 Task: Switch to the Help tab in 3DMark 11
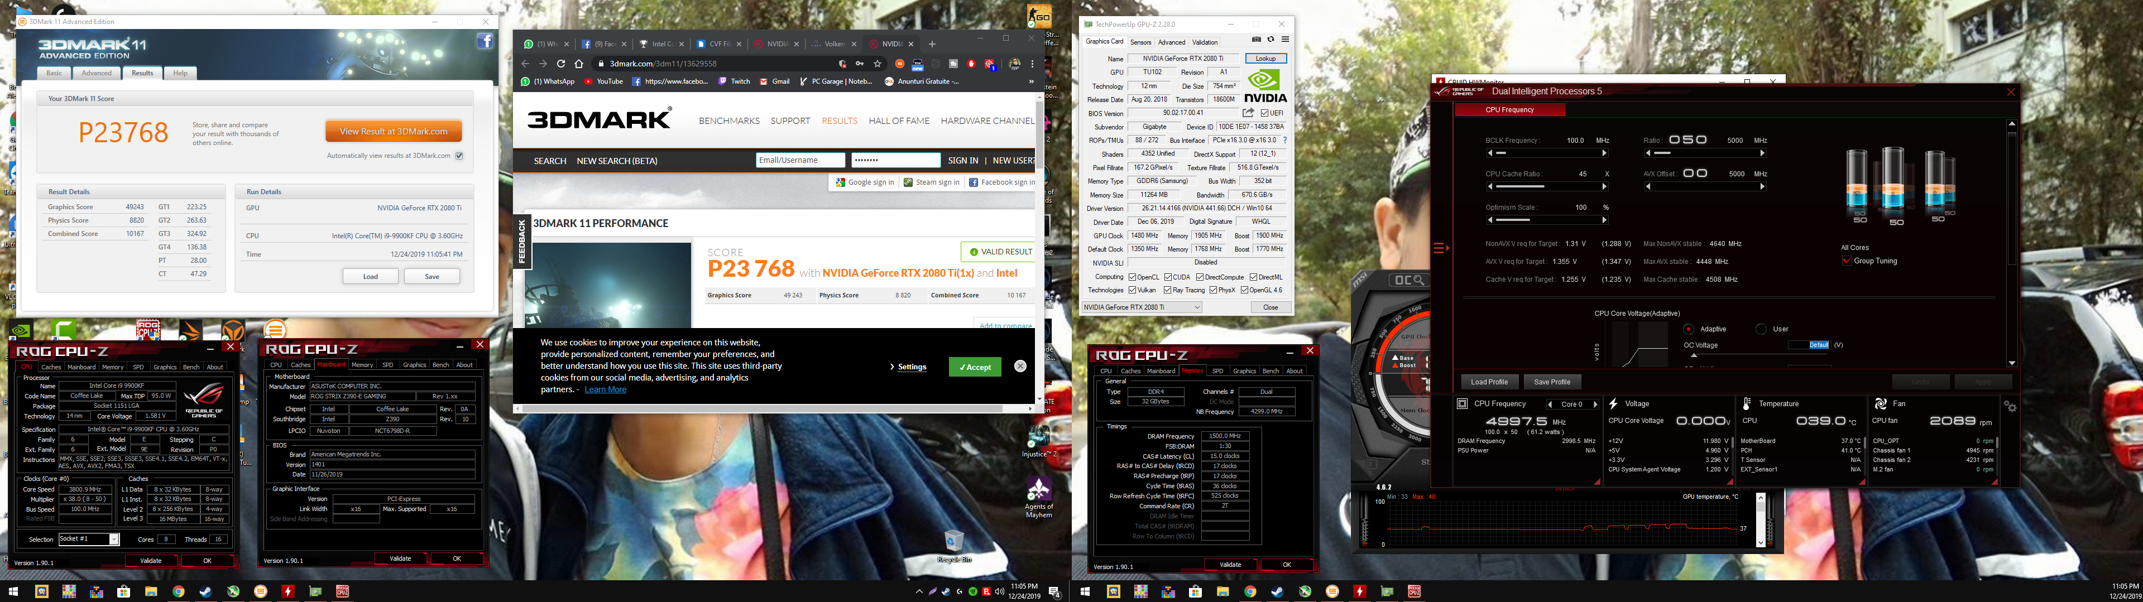(x=180, y=73)
